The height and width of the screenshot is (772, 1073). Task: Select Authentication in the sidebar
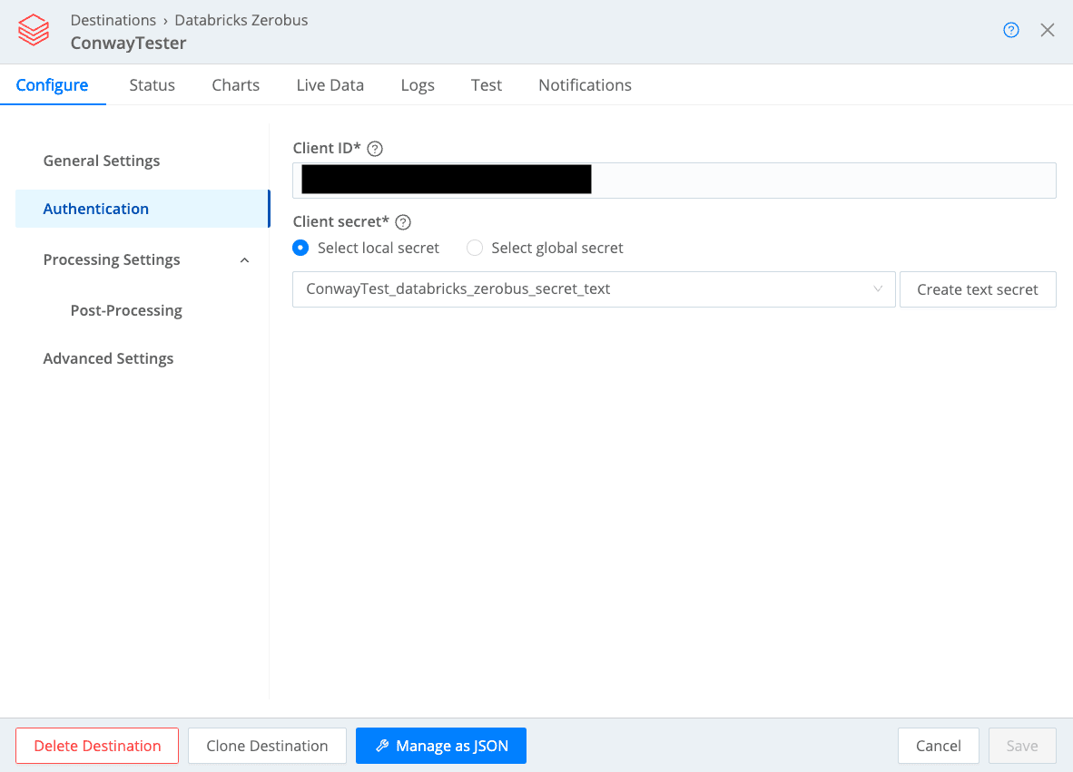pos(143,209)
